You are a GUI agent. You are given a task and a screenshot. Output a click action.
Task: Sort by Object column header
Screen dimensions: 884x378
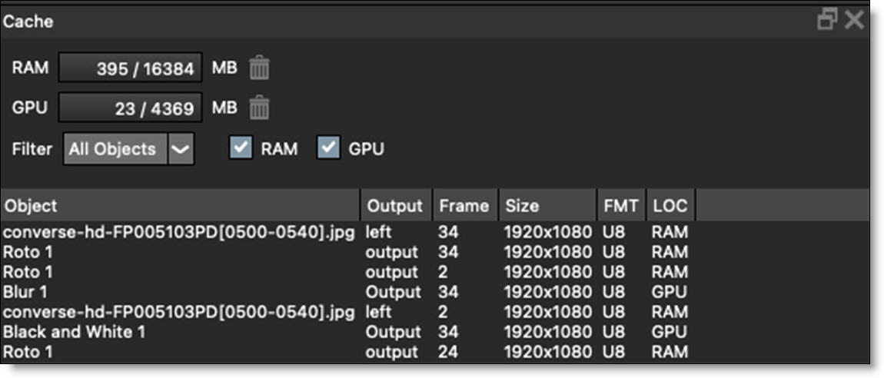(181, 206)
